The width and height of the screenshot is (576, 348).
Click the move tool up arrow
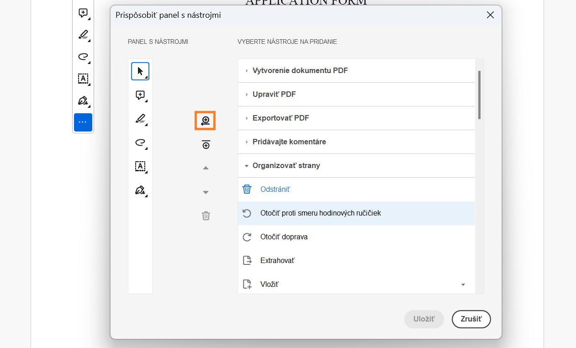pos(206,168)
